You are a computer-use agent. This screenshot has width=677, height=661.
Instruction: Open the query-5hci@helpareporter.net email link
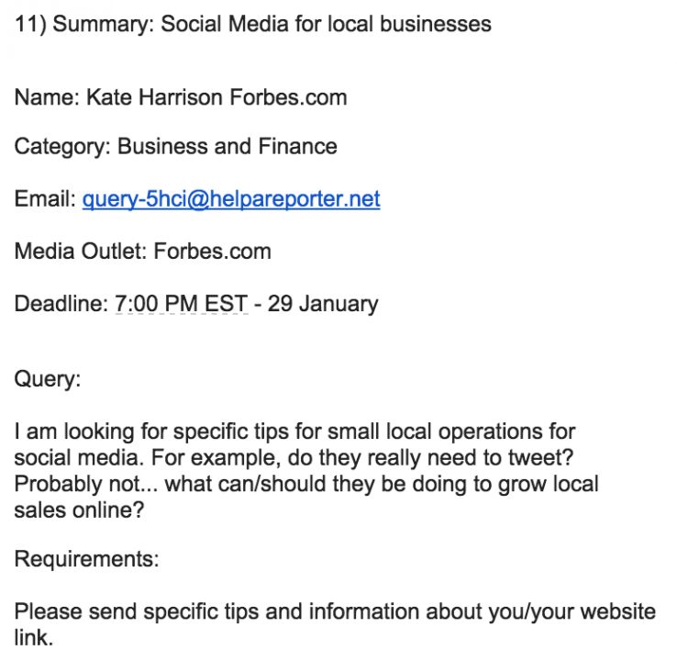click(x=231, y=199)
